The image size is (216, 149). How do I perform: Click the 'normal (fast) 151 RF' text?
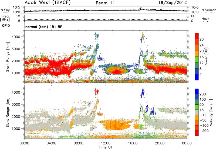[44, 27]
